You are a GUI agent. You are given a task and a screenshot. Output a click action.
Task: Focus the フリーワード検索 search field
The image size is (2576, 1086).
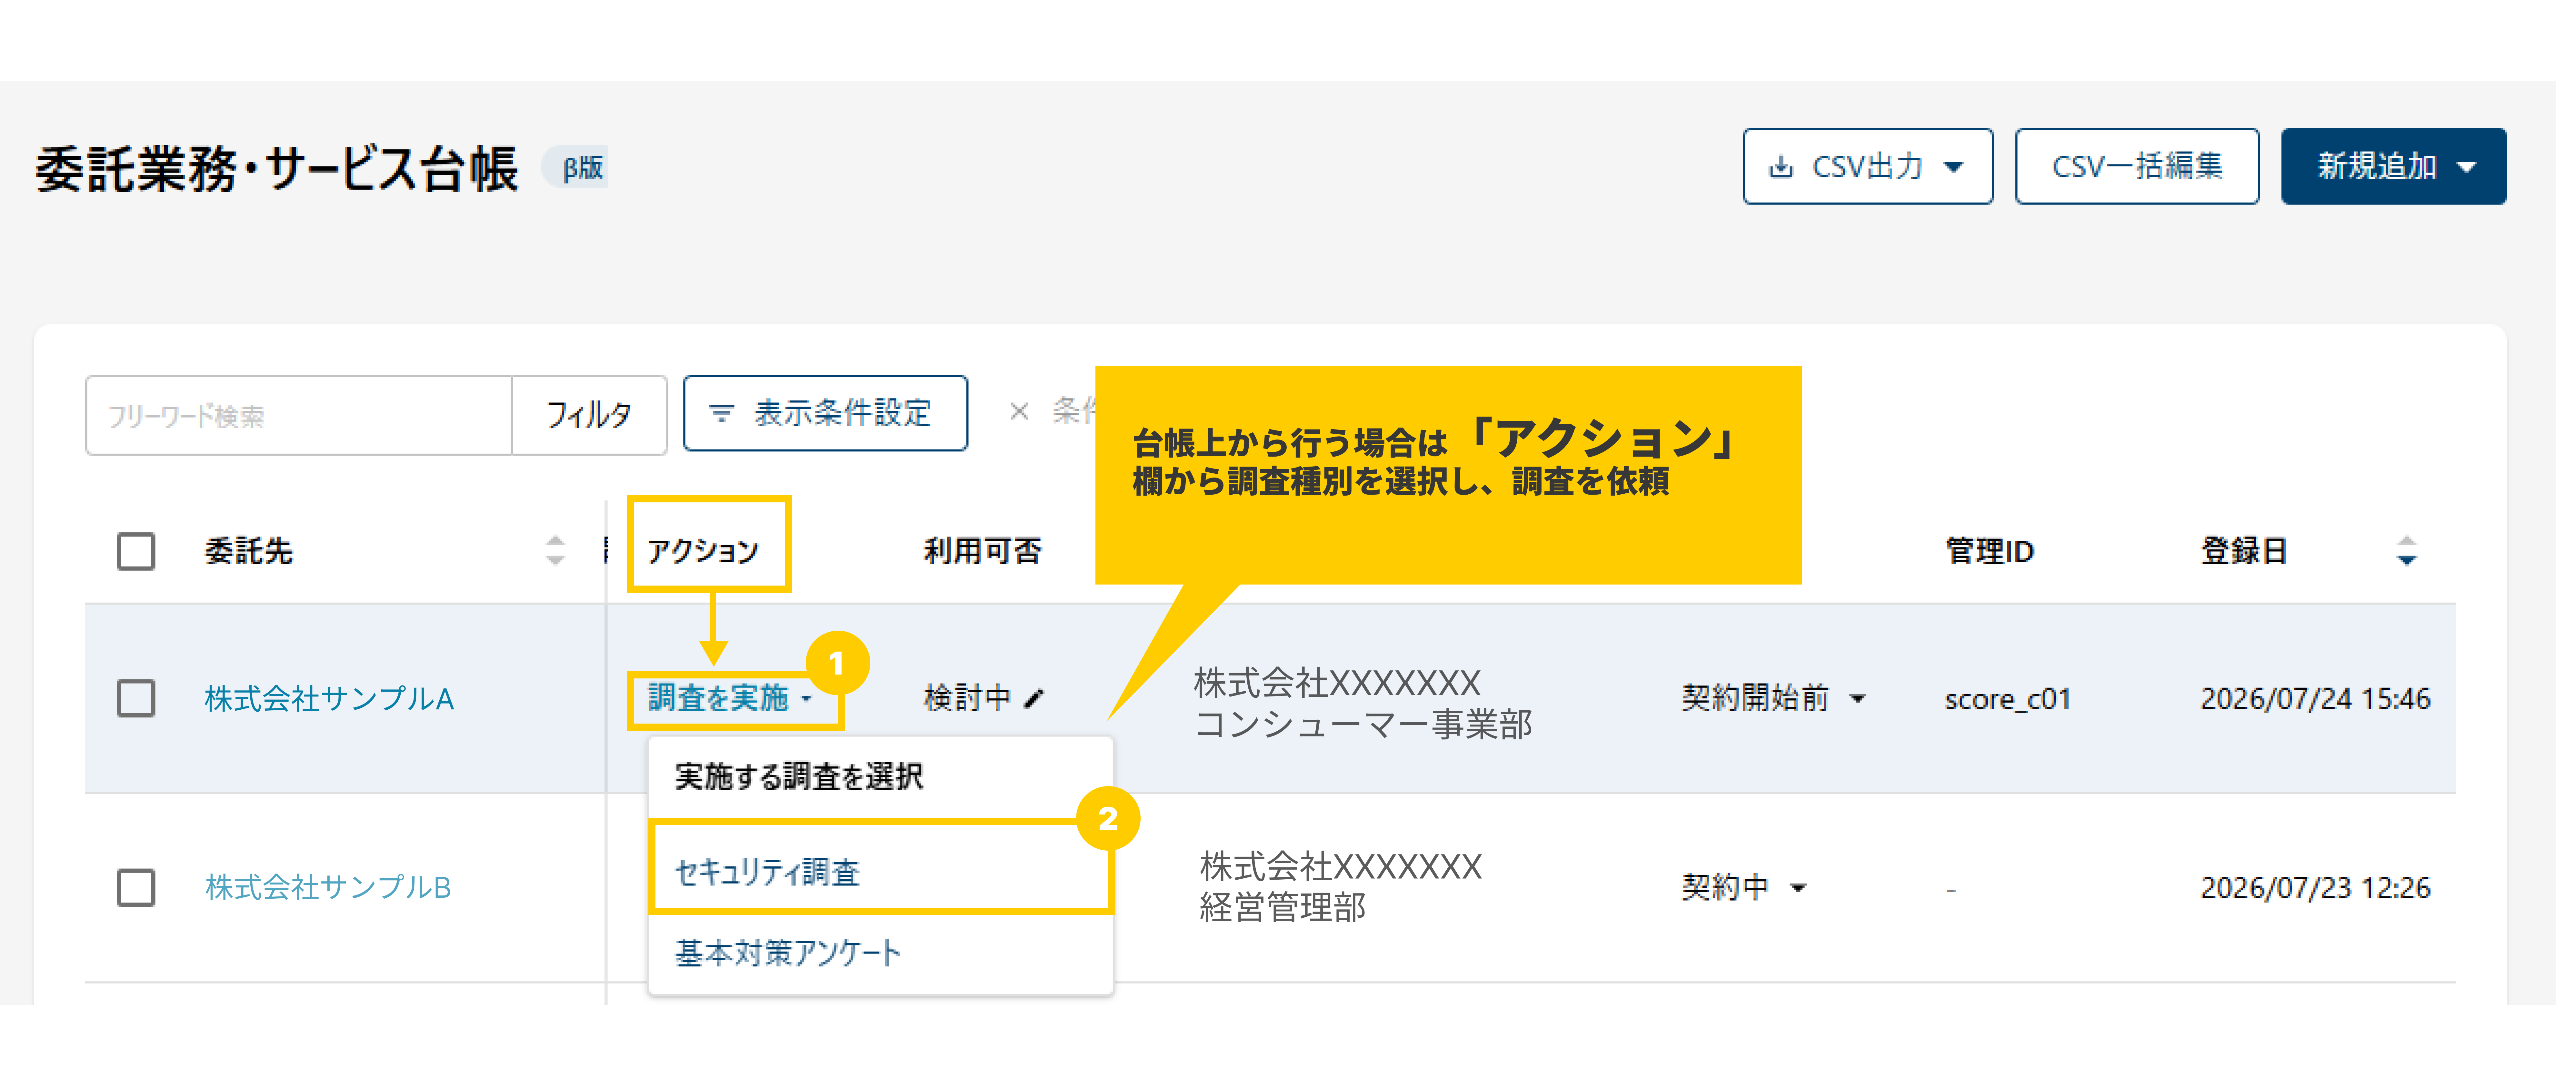[299, 415]
